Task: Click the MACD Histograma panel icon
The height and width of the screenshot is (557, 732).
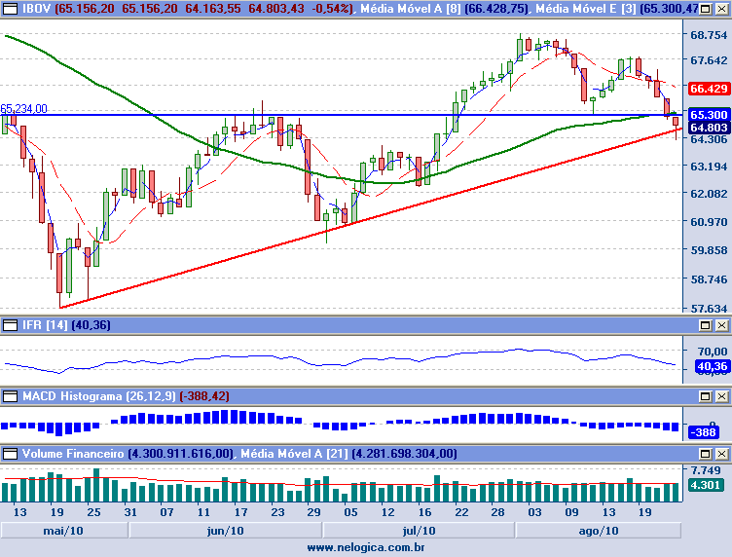Action: click(11, 396)
